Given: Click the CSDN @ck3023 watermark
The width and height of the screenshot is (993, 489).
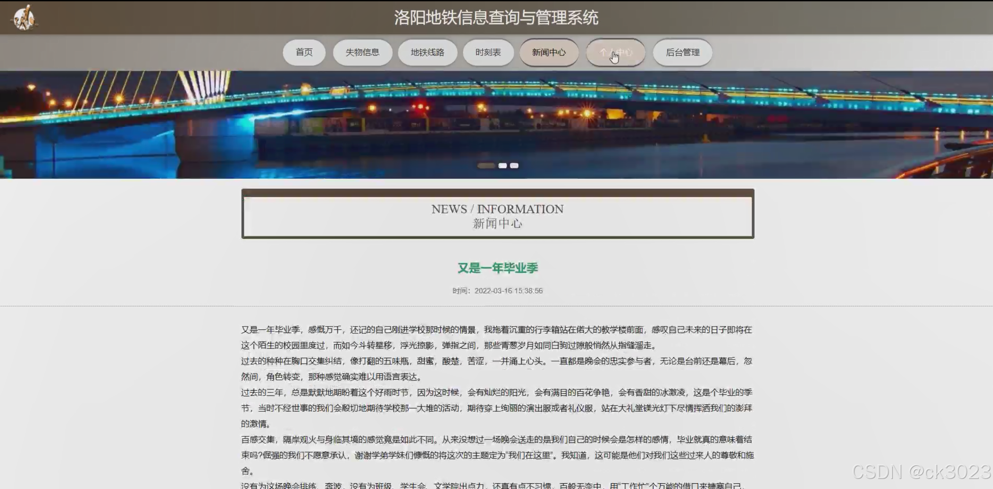Looking at the screenshot, I should pyautogui.click(x=921, y=472).
